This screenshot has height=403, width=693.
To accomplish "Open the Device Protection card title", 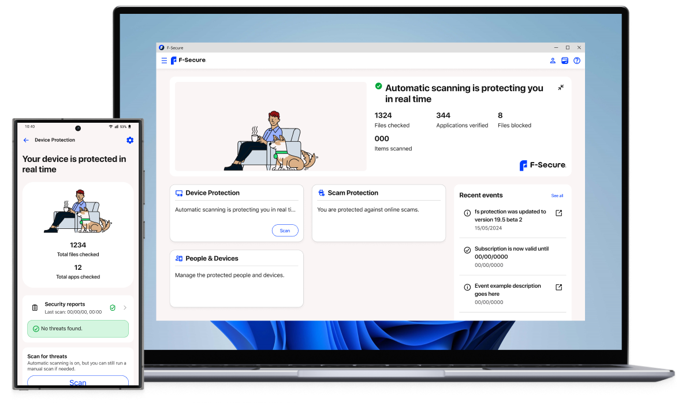I will [x=213, y=193].
